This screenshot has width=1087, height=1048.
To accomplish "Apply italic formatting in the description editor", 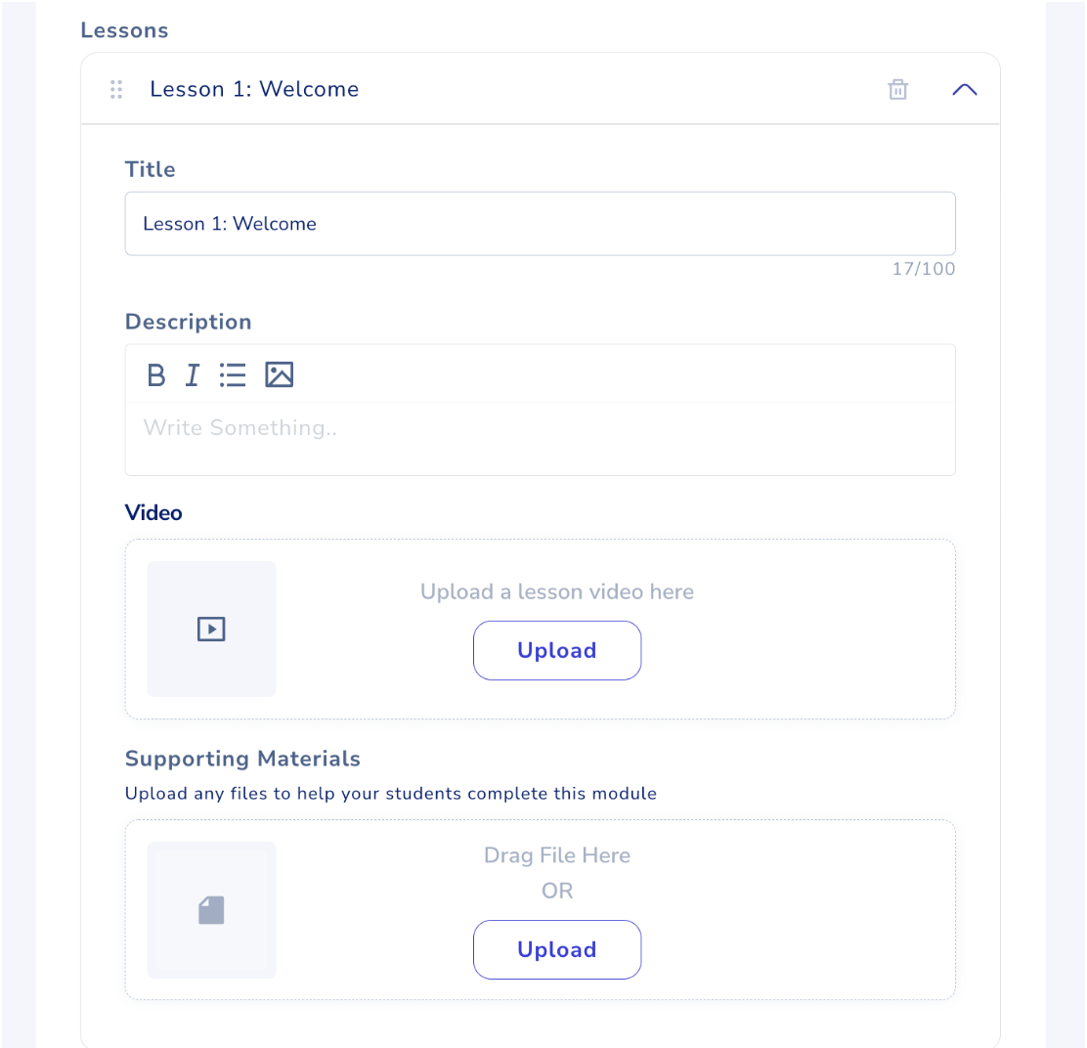I will pyautogui.click(x=193, y=374).
